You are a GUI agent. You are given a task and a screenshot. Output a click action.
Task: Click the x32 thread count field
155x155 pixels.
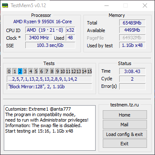[70, 30]
